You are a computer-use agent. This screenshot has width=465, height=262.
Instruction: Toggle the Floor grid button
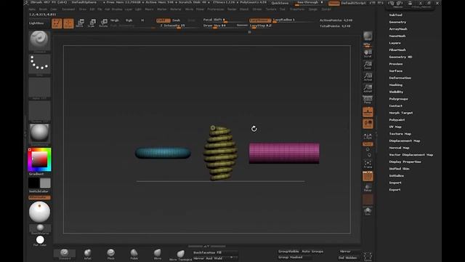368,112
